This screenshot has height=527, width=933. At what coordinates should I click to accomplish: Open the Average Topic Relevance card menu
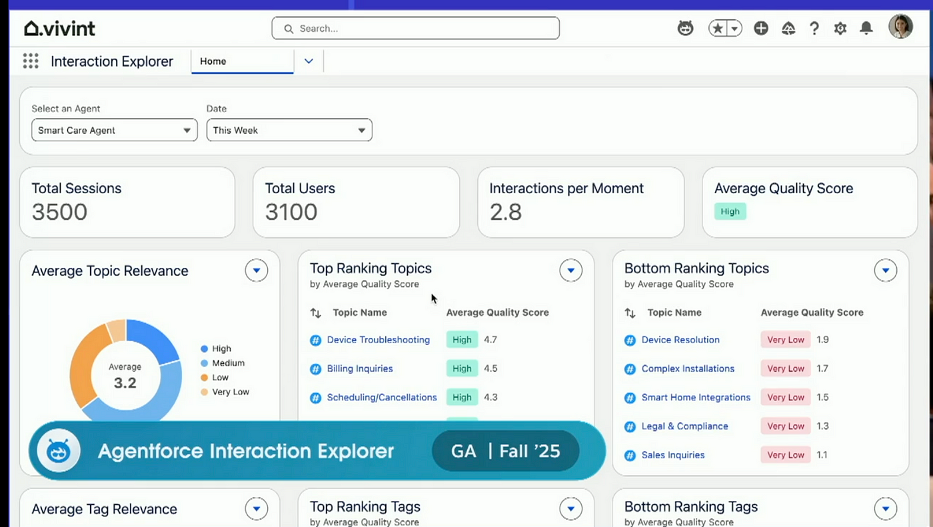[257, 270]
